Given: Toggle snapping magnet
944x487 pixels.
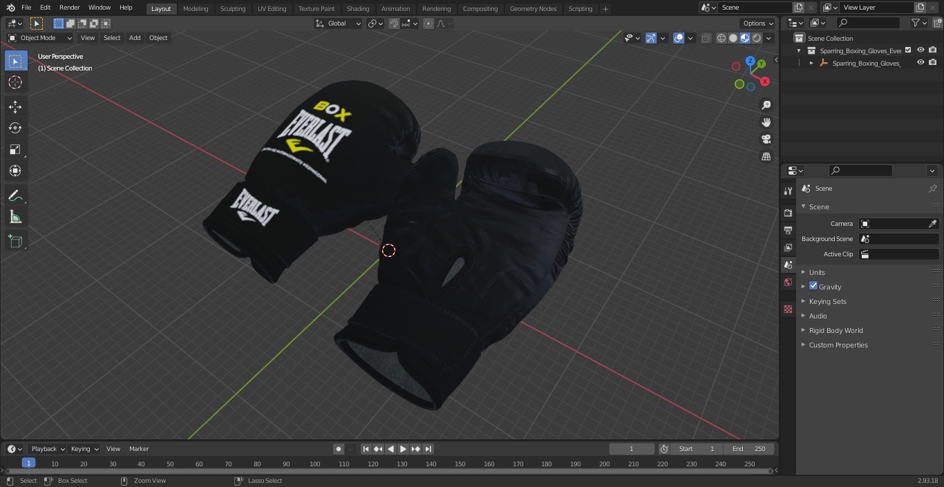Looking at the screenshot, I should click(394, 23).
